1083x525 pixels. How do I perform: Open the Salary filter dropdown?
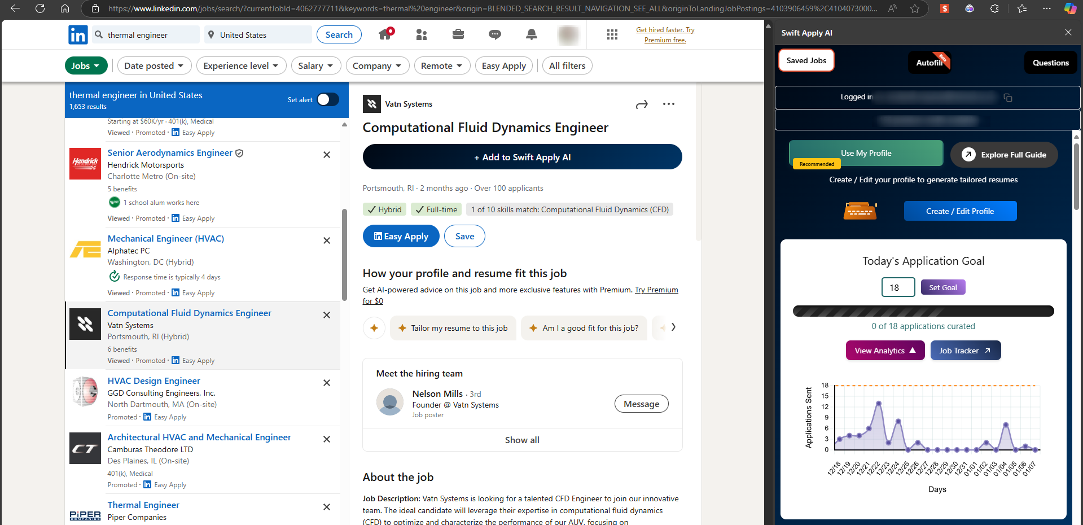click(x=316, y=65)
